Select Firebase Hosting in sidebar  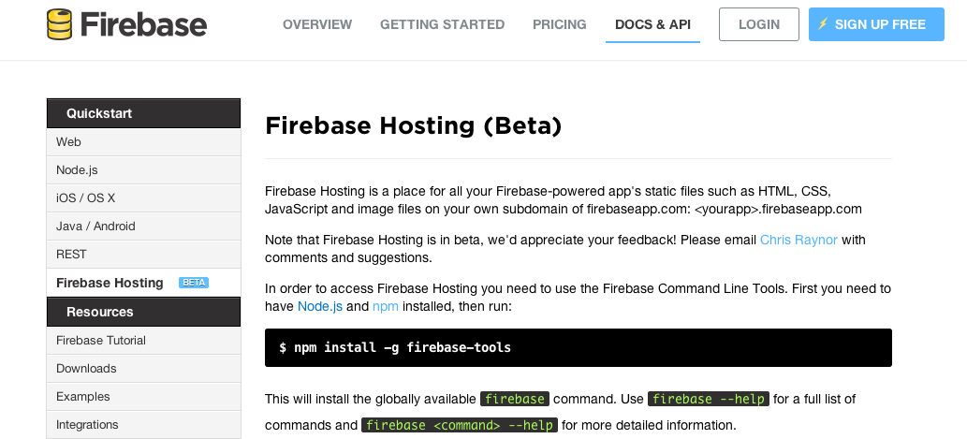click(x=143, y=283)
